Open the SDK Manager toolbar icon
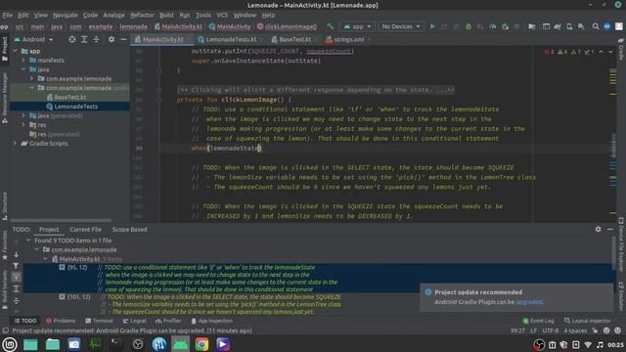The height and width of the screenshot is (352, 626). (581, 26)
